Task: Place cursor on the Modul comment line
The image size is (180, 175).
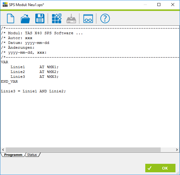Action: point(42,33)
